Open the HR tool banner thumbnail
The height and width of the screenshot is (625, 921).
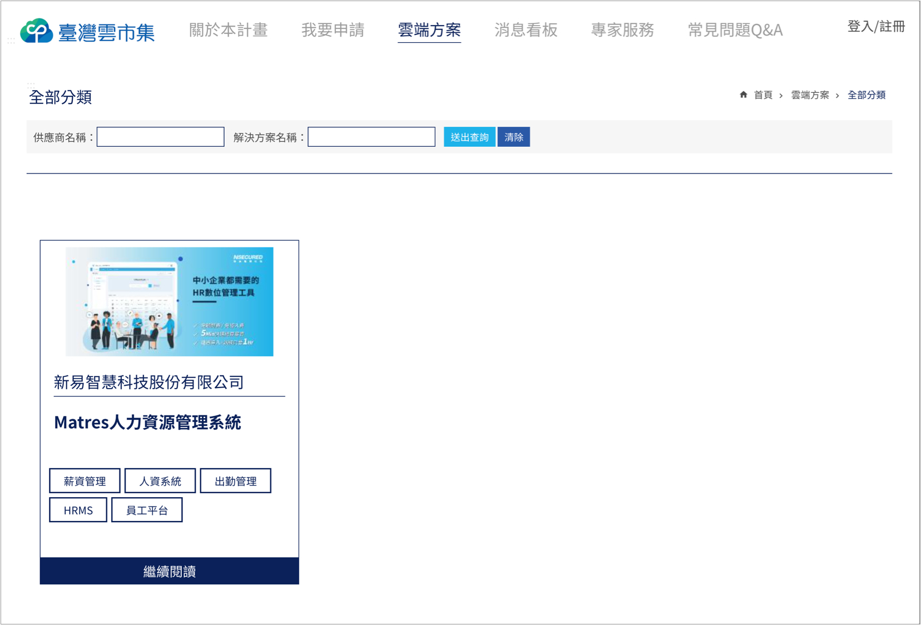tap(170, 301)
